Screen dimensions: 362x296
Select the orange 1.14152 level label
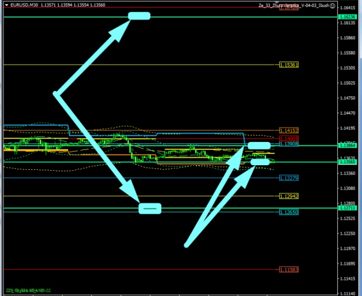pos(289,130)
